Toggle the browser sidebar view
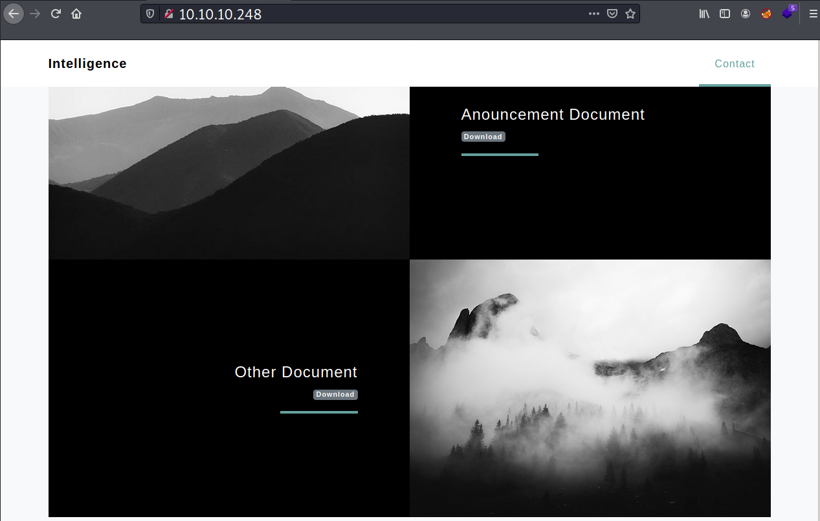Image resolution: width=820 pixels, height=521 pixels. coord(725,14)
